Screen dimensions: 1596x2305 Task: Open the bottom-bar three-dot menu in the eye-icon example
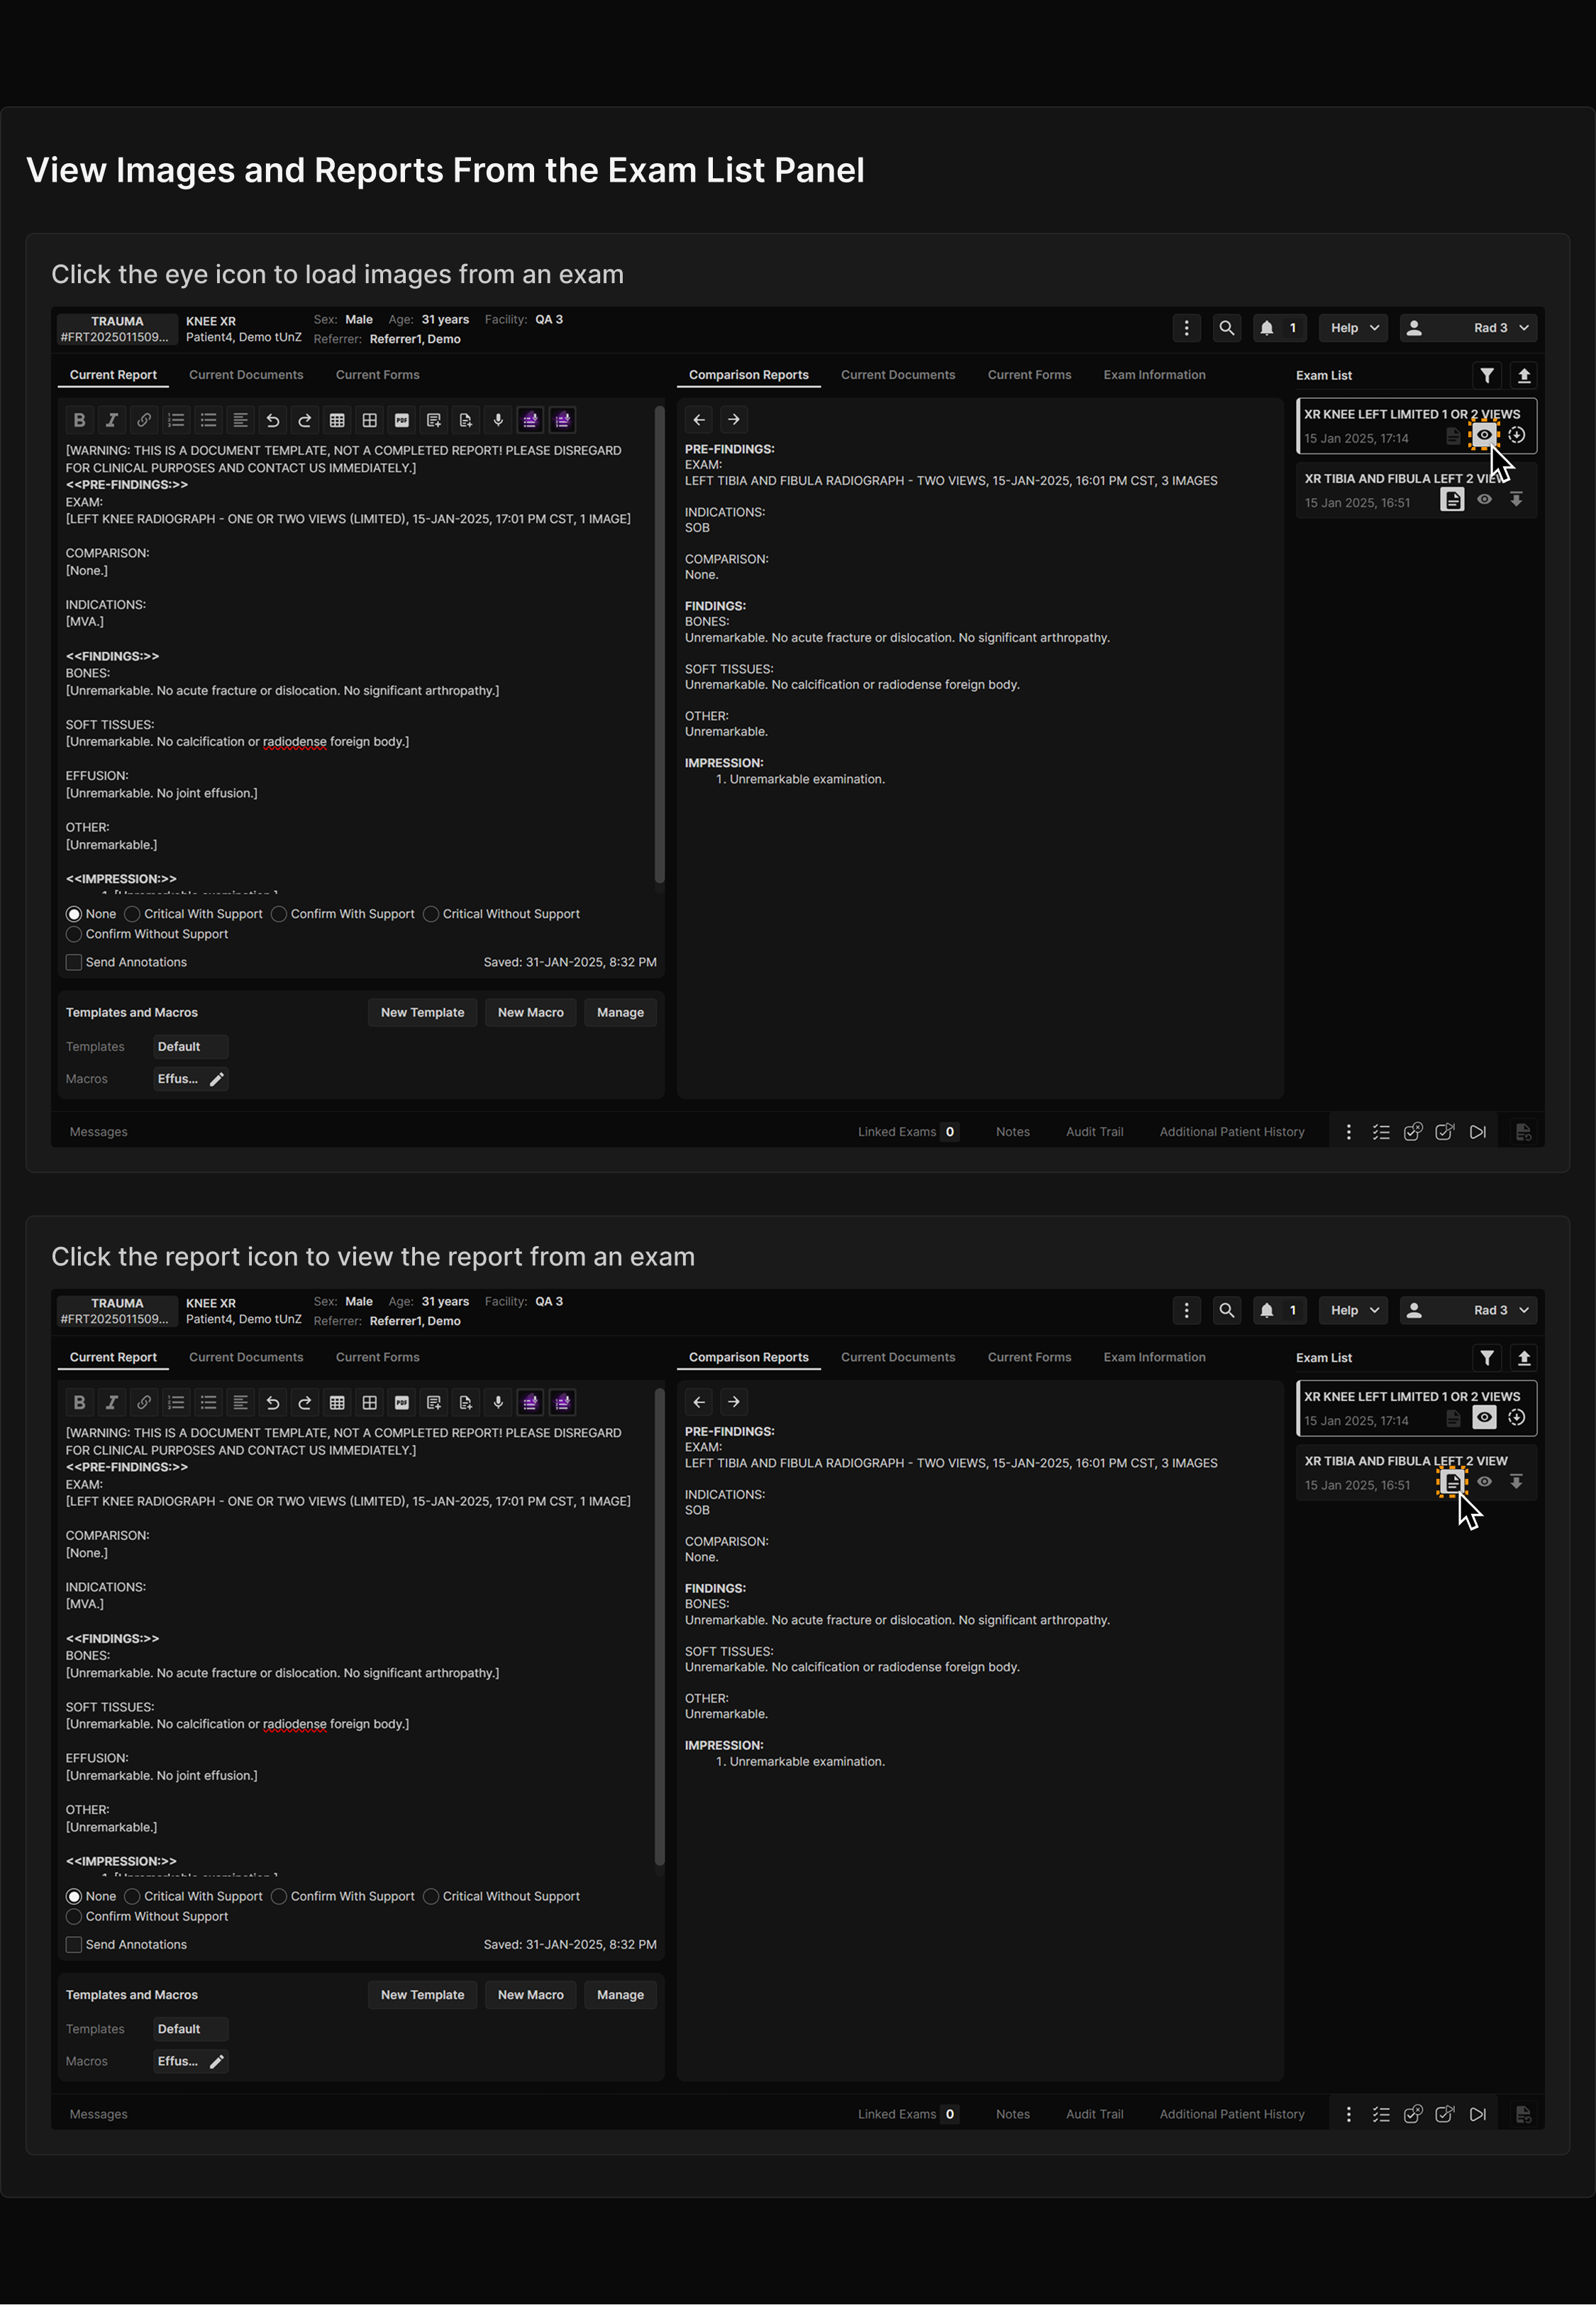pyautogui.click(x=1349, y=1133)
